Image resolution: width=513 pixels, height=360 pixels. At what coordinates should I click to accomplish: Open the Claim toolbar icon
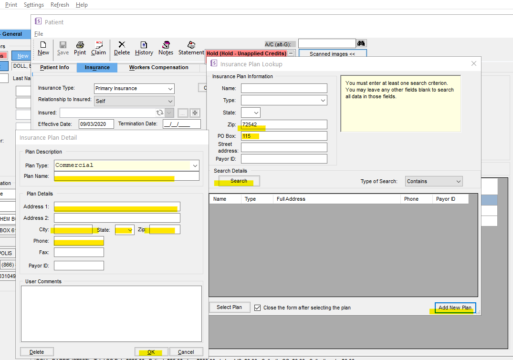tap(98, 48)
